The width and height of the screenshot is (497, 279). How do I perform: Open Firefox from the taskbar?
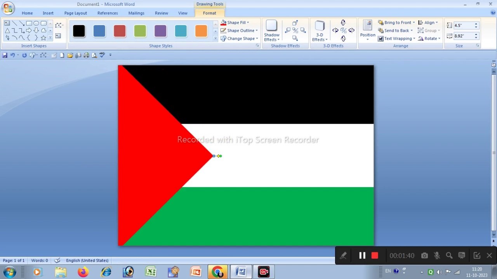click(83, 272)
